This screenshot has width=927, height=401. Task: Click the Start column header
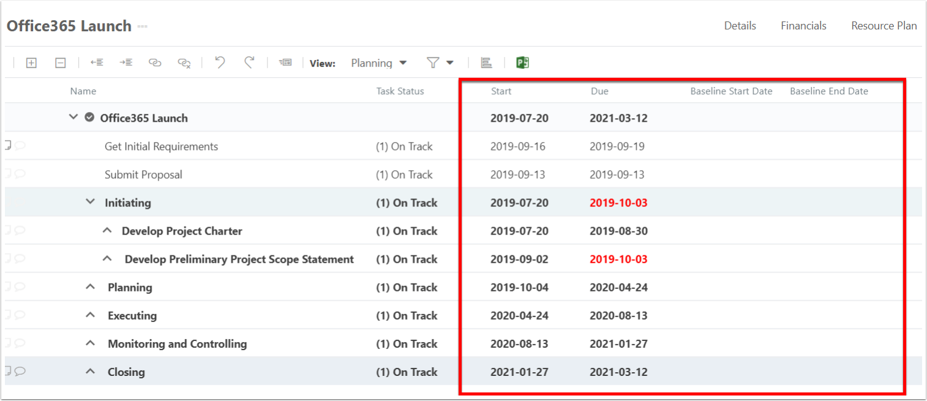coord(501,91)
